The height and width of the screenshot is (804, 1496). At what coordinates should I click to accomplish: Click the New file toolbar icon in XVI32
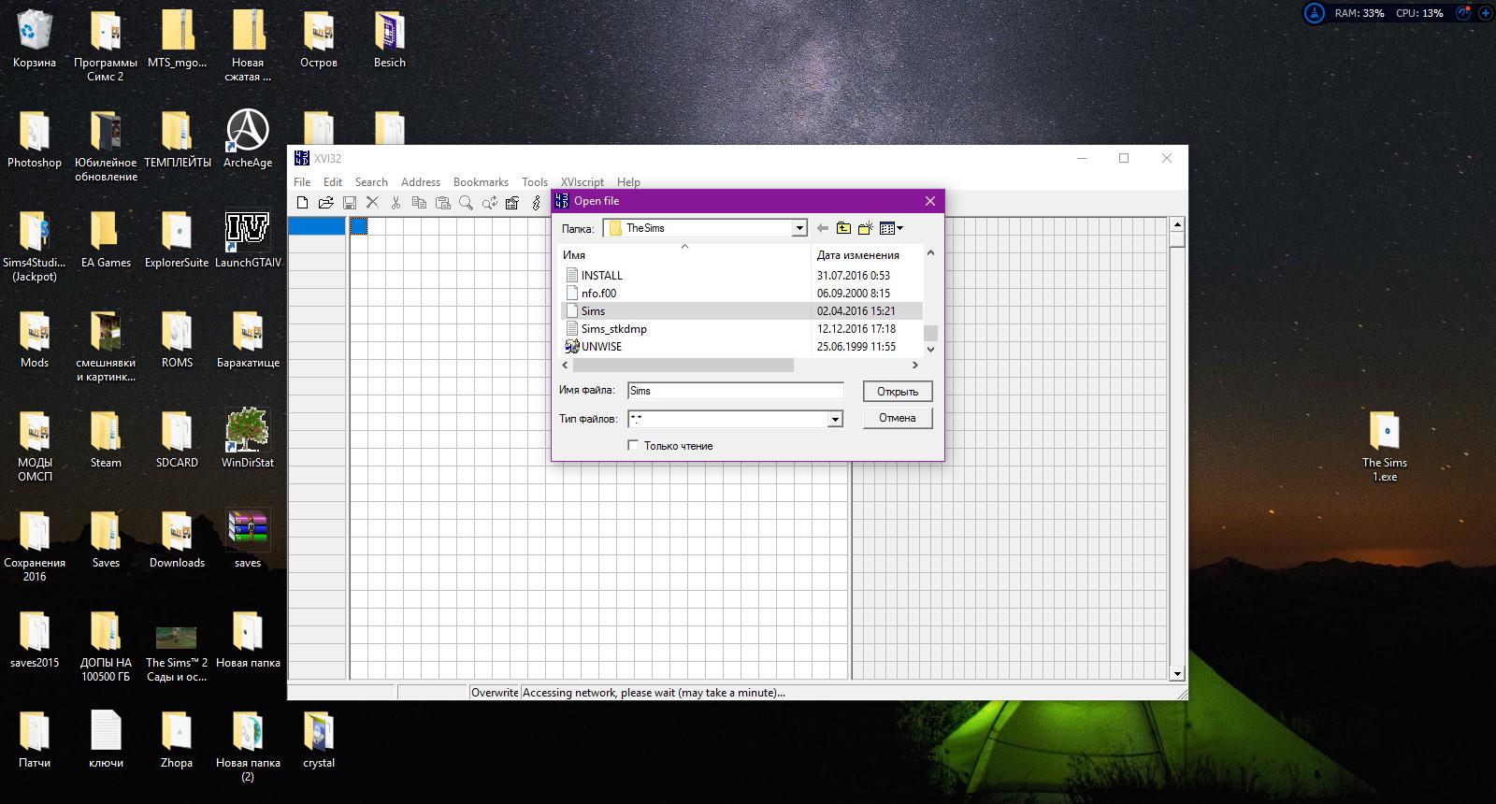302,203
